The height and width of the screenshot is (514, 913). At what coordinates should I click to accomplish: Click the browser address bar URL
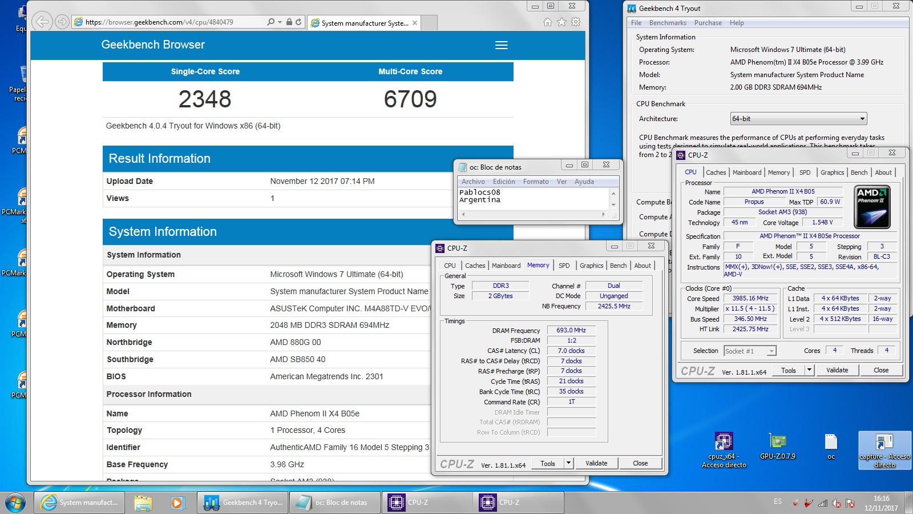(x=159, y=22)
